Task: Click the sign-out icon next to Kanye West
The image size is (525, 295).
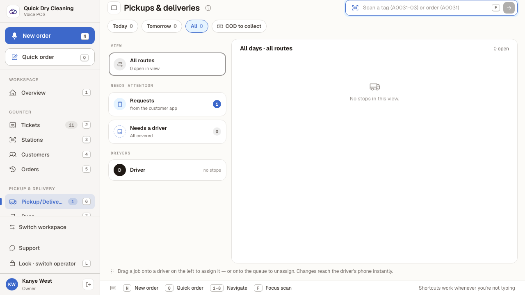Action: click(88, 284)
